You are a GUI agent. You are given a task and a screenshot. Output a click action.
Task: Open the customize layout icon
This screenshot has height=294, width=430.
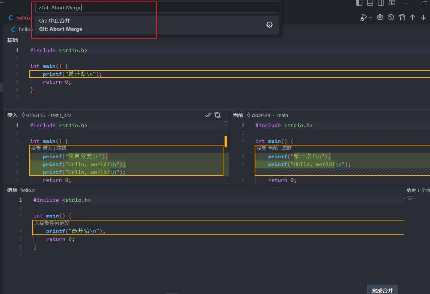pyautogui.click(x=392, y=3)
